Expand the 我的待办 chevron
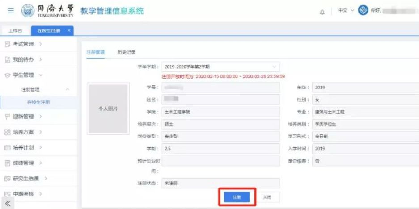 pyautogui.click(x=40, y=59)
